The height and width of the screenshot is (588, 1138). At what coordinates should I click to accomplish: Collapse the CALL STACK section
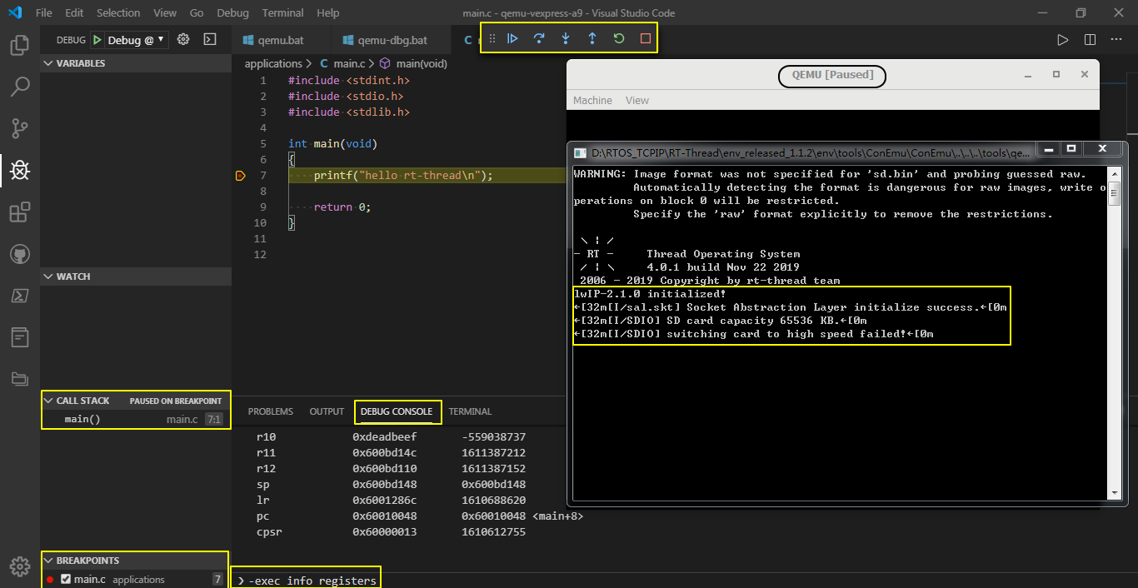click(x=48, y=401)
